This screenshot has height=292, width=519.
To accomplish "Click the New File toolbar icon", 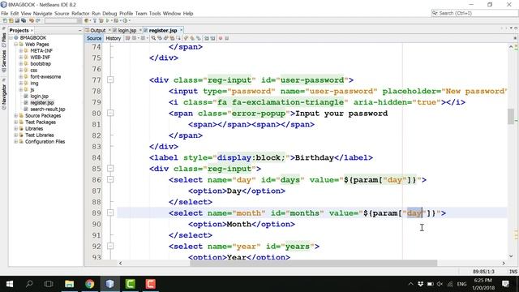I will click(5, 20).
